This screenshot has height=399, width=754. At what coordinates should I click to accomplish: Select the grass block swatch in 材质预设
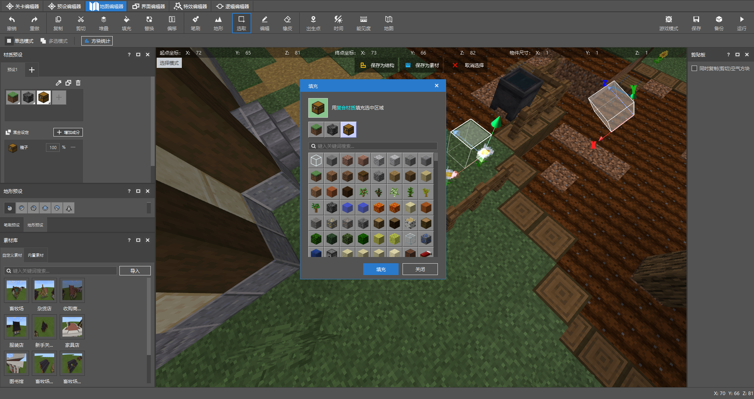[13, 97]
